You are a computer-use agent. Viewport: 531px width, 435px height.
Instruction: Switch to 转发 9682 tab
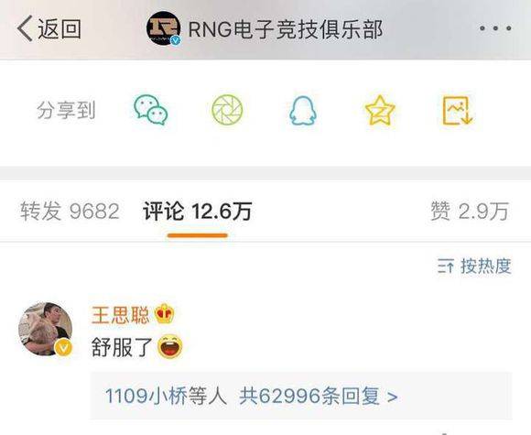pos(70,211)
